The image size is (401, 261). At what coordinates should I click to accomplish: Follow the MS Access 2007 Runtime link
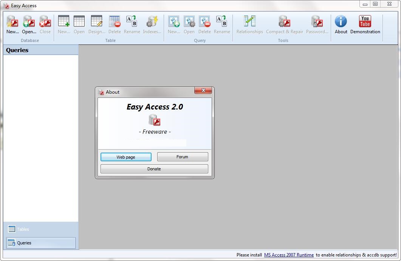coord(289,255)
